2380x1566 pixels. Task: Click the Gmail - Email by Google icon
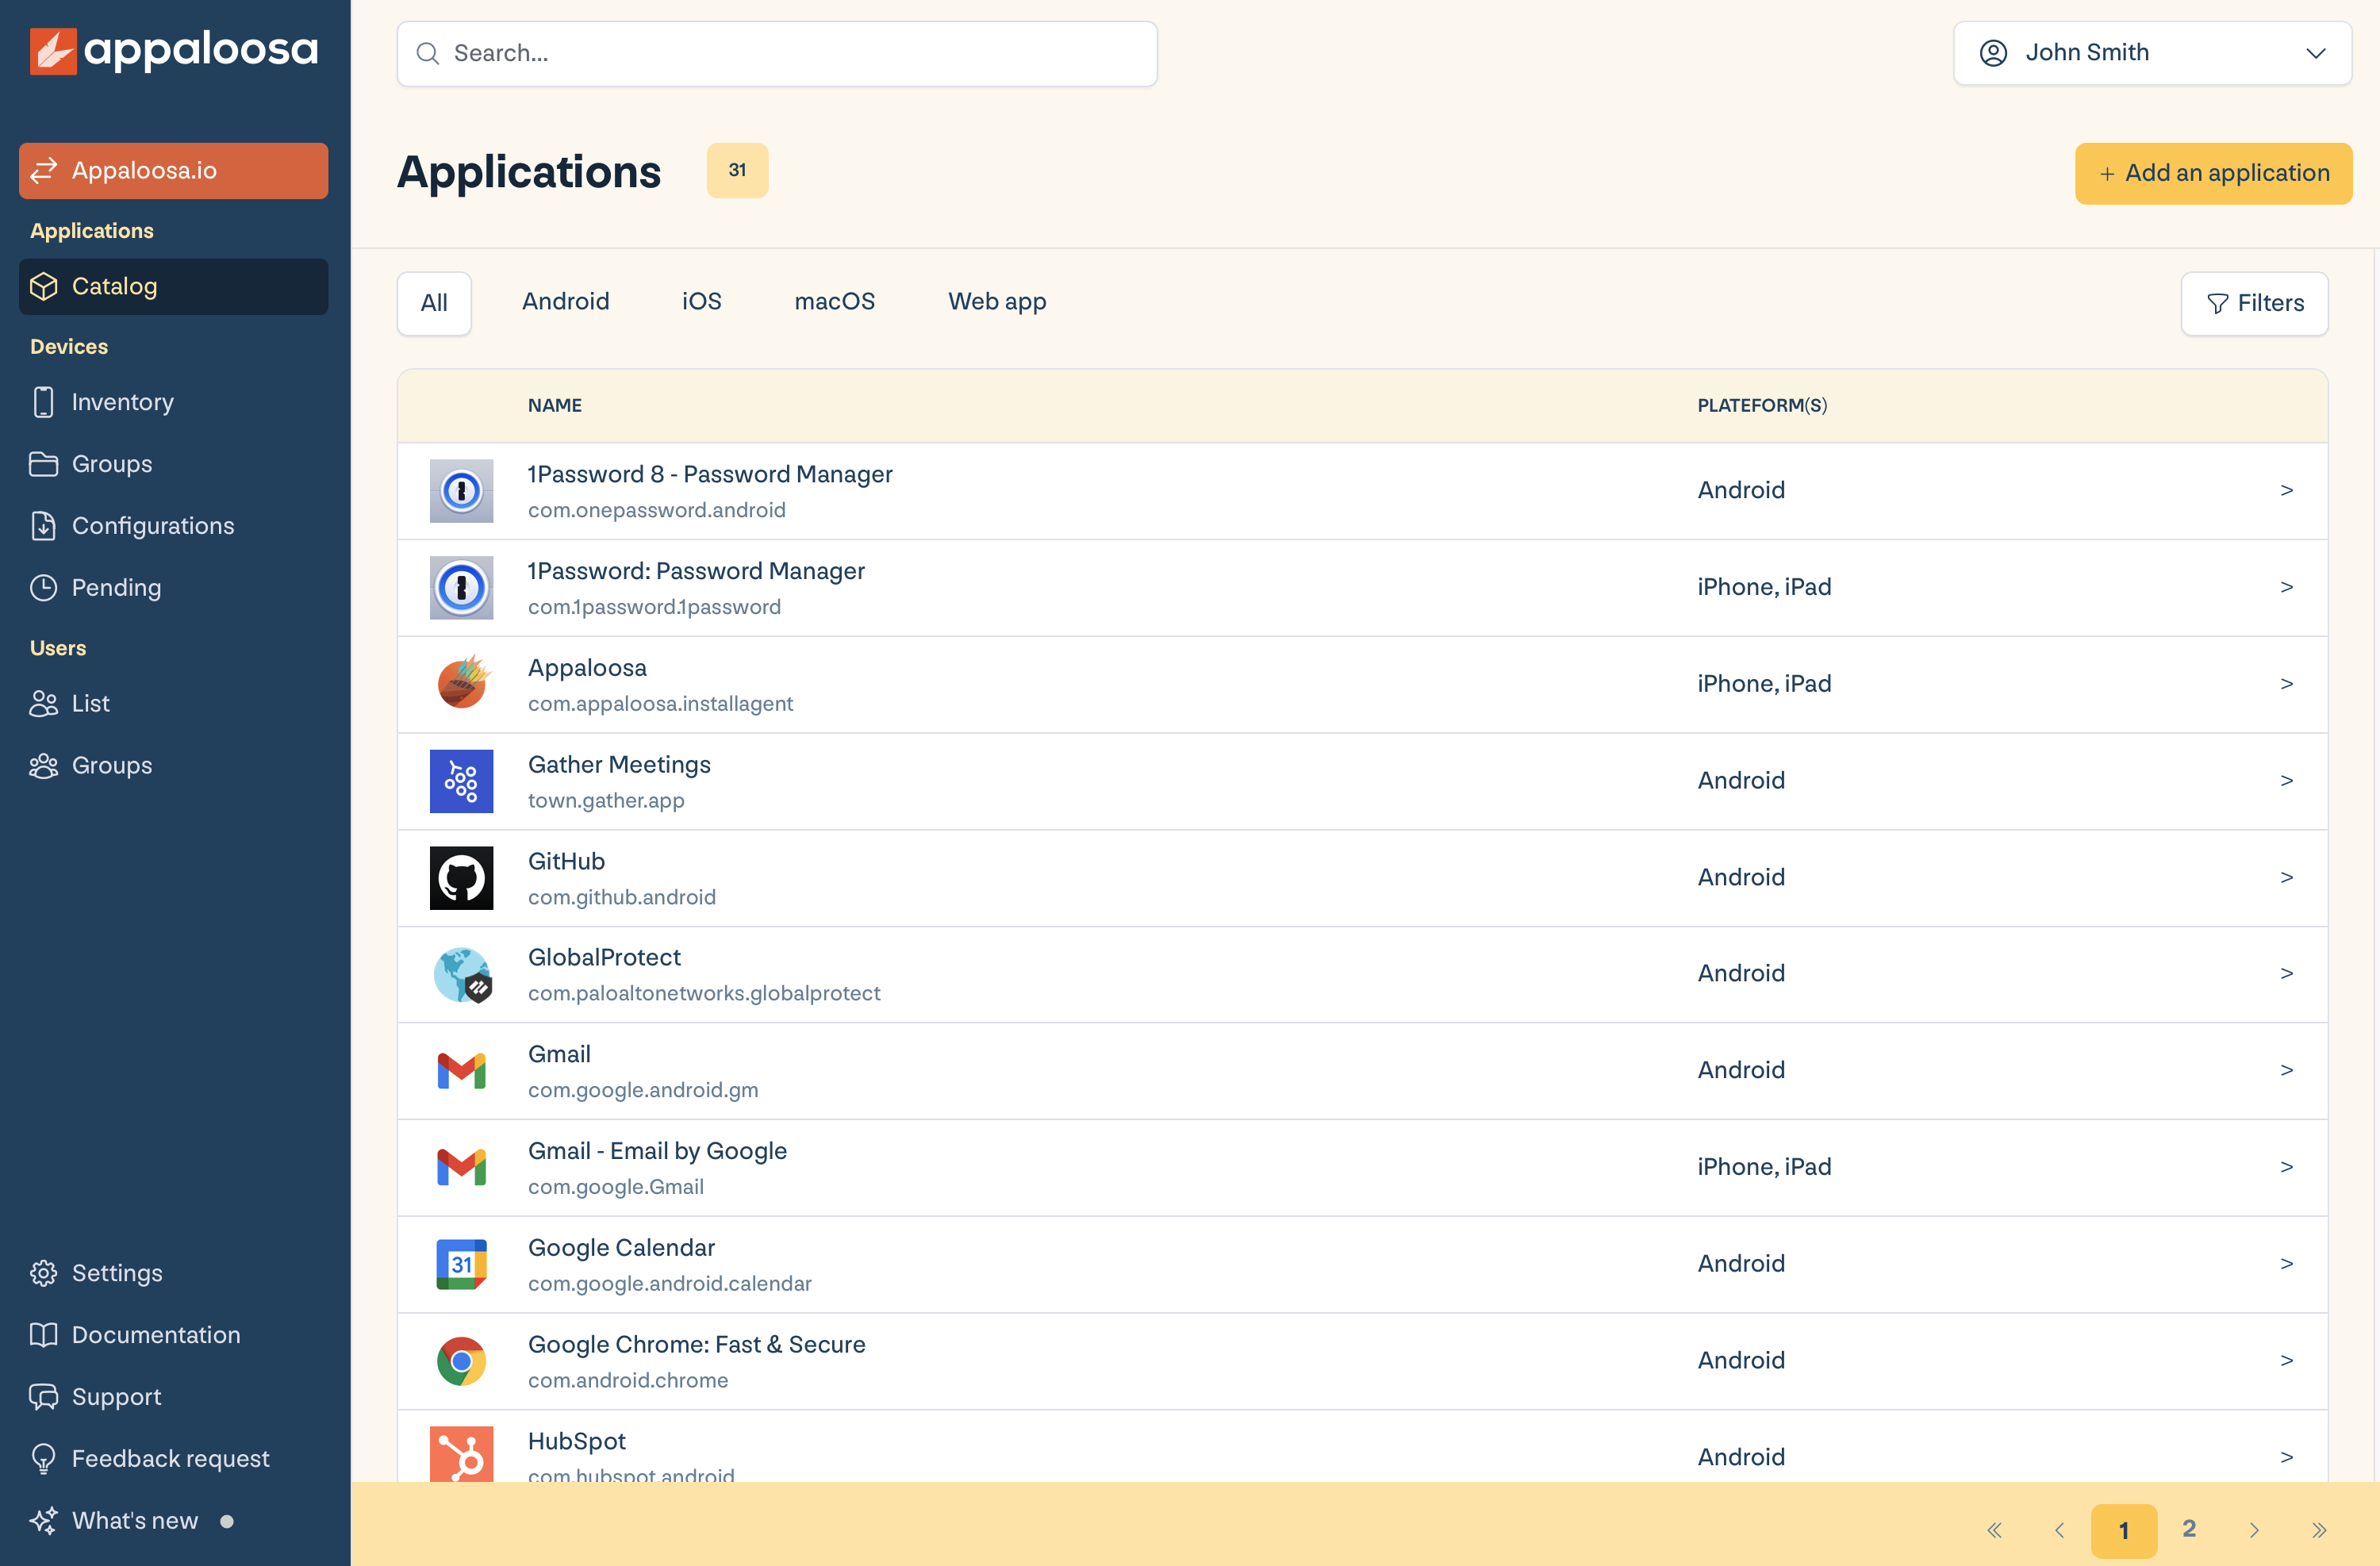[x=461, y=1168]
